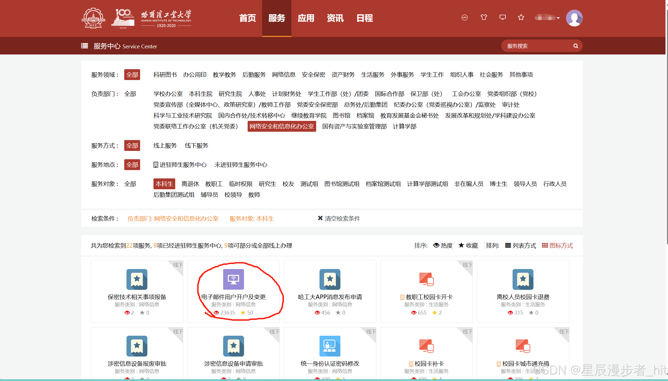Switch to 列表方式 list layout
This screenshot has width=668, height=381.
(520, 246)
